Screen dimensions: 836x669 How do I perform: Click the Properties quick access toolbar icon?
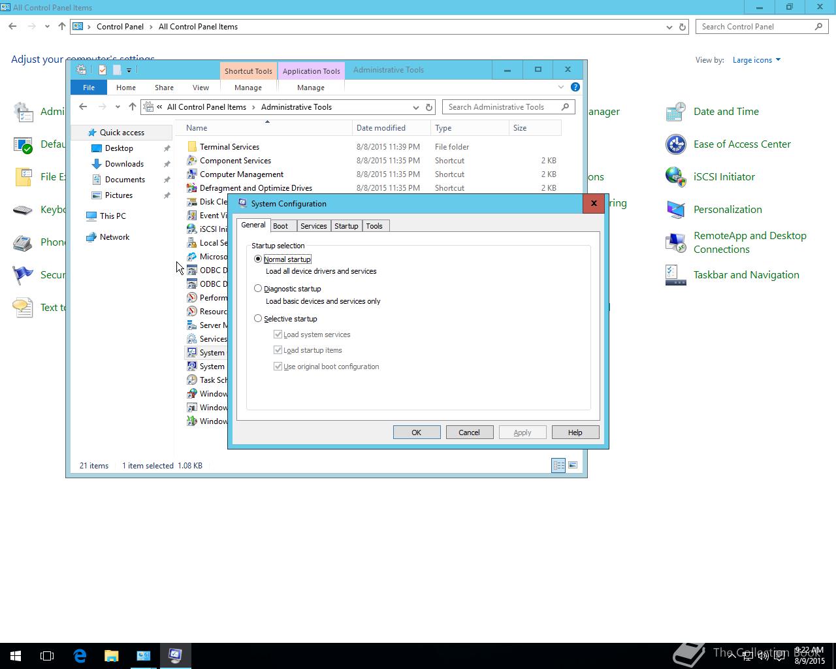102,70
